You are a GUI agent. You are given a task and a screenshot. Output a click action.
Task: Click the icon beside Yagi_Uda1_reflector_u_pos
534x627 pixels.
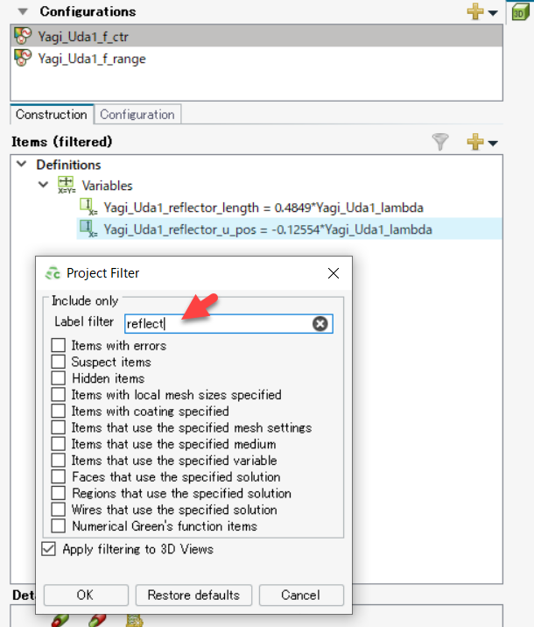tap(88, 229)
